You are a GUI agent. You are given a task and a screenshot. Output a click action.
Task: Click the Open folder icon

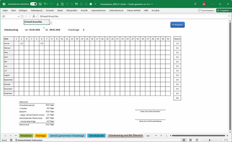tap(62, 4)
